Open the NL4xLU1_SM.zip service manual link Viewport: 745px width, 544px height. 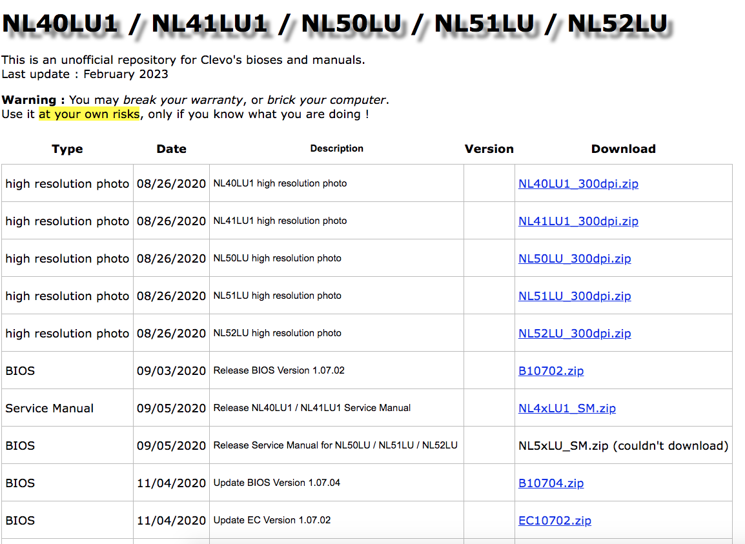[x=567, y=408]
